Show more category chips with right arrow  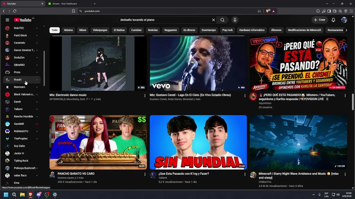coord(346,30)
